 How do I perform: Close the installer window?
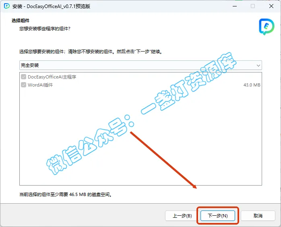[271, 6]
